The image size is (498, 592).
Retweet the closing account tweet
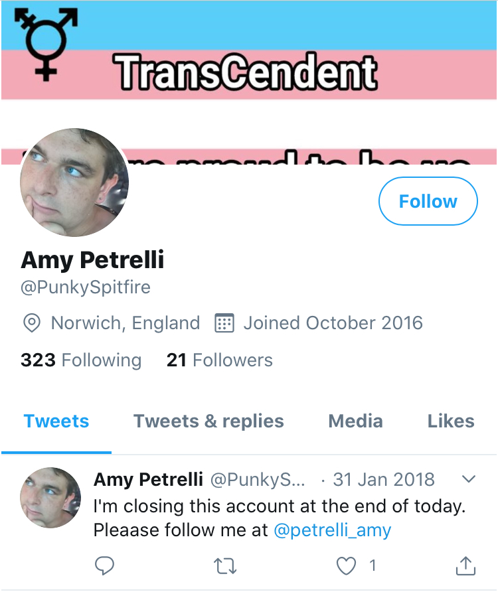[225, 566]
